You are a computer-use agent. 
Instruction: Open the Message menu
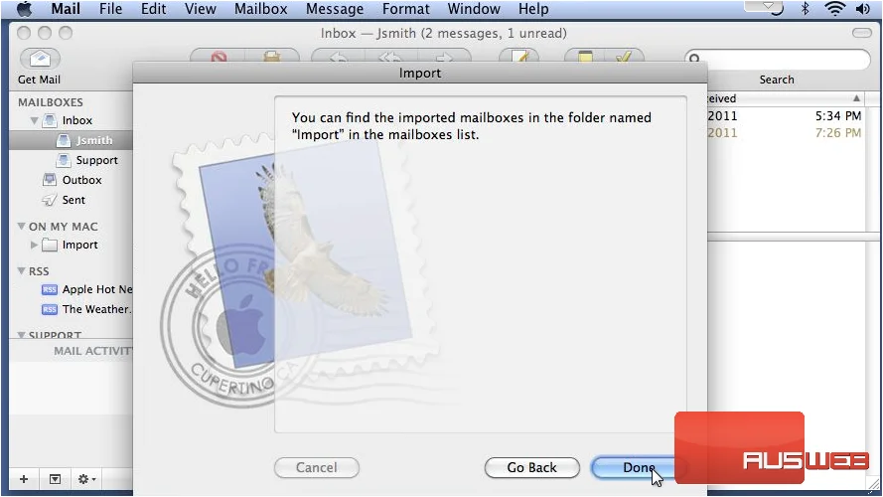[x=335, y=9]
